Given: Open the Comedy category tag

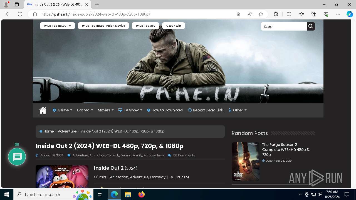Looking at the screenshot, I should pyautogui.click(x=113, y=155).
